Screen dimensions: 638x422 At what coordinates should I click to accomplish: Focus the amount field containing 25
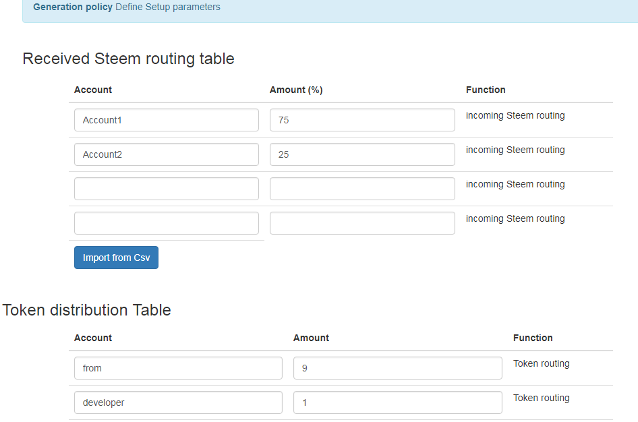[362, 154]
